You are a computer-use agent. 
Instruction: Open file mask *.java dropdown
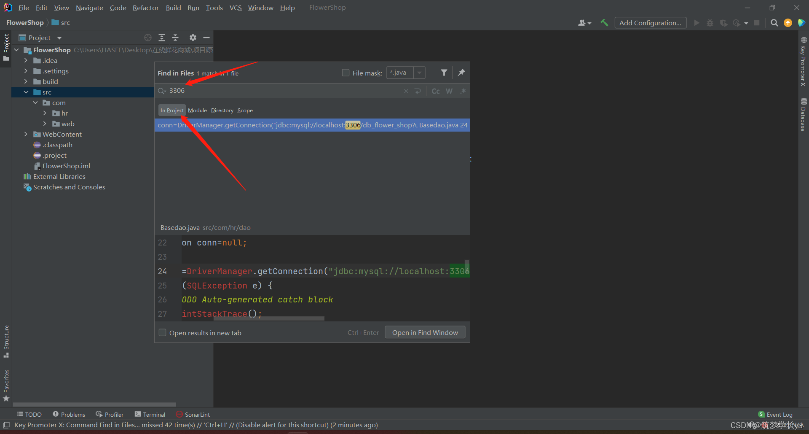pyautogui.click(x=419, y=73)
